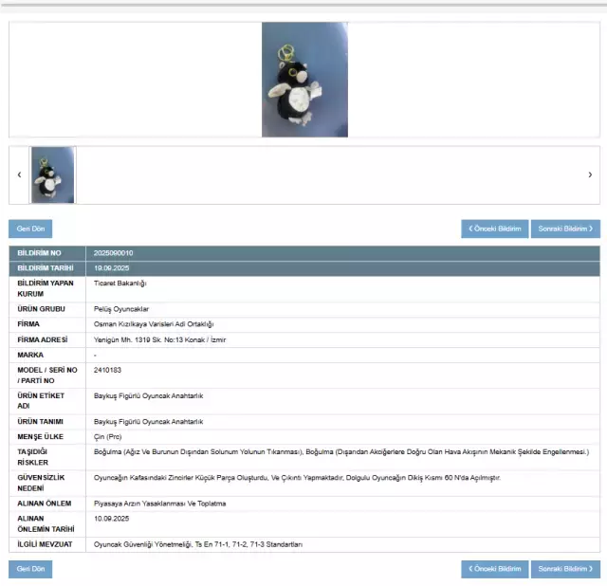Select the model number 2410183
This screenshot has width=607, height=586.
[x=108, y=370]
